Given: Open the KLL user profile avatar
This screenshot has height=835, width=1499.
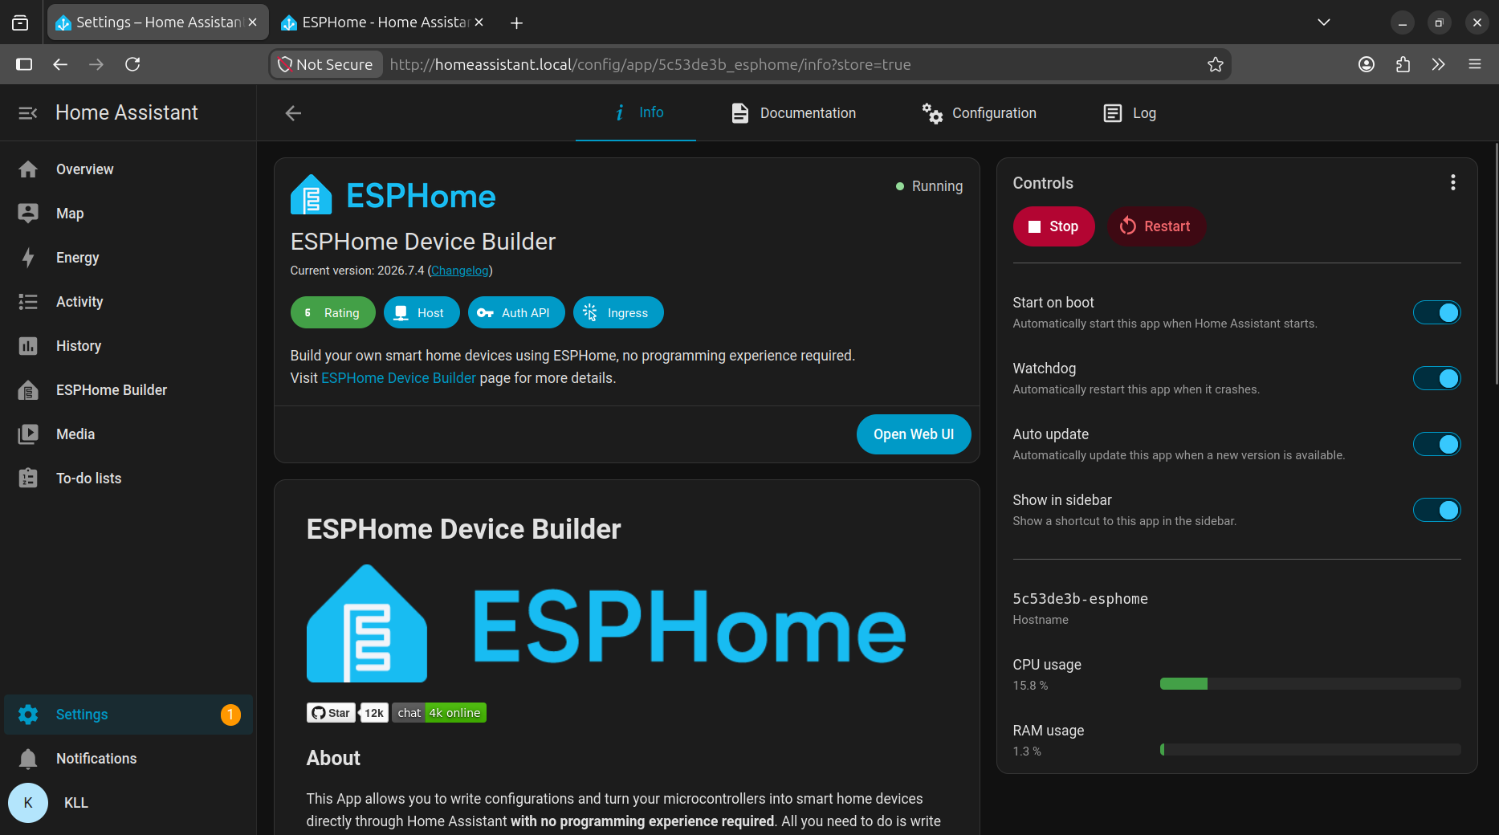Looking at the screenshot, I should coord(28,803).
